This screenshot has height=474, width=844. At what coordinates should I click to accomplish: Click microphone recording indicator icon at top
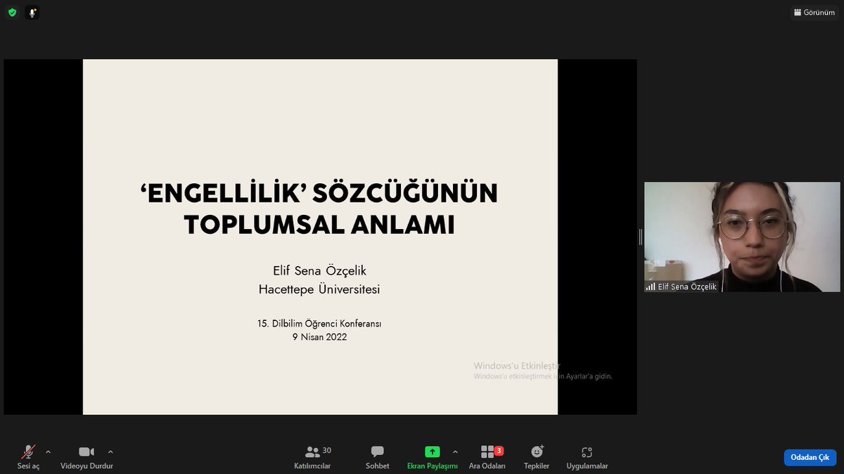(32, 13)
